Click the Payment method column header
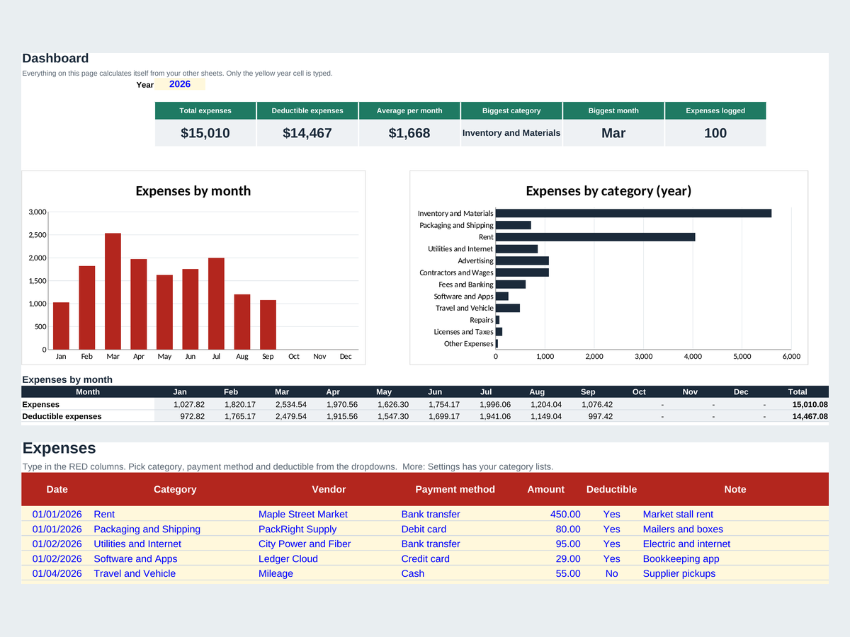Image resolution: width=850 pixels, height=637 pixels. 455,489
